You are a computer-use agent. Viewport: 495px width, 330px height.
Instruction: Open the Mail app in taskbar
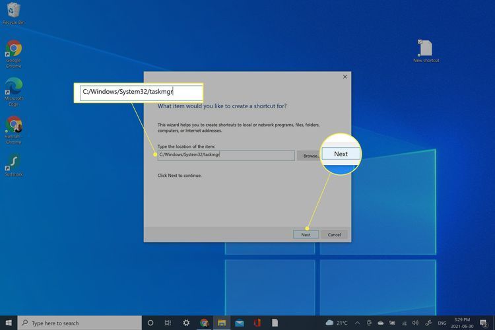[240, 323]
